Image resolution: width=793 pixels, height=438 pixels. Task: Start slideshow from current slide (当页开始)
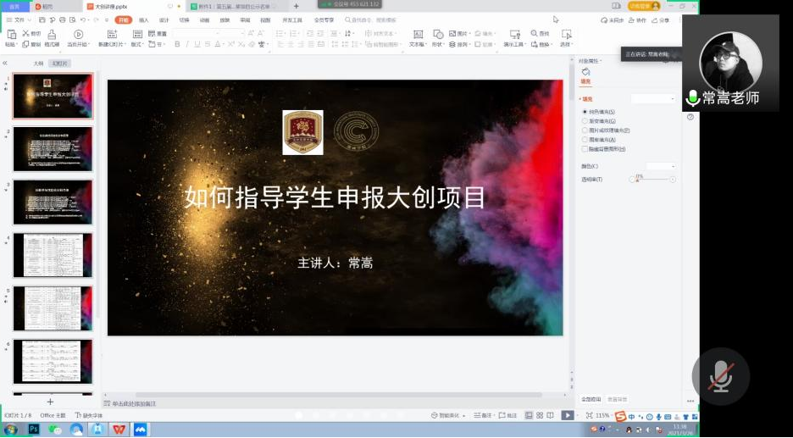coord(78,35)
